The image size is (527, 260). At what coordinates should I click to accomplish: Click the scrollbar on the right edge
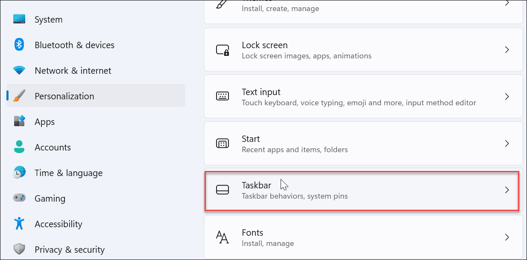click(525, 128)
